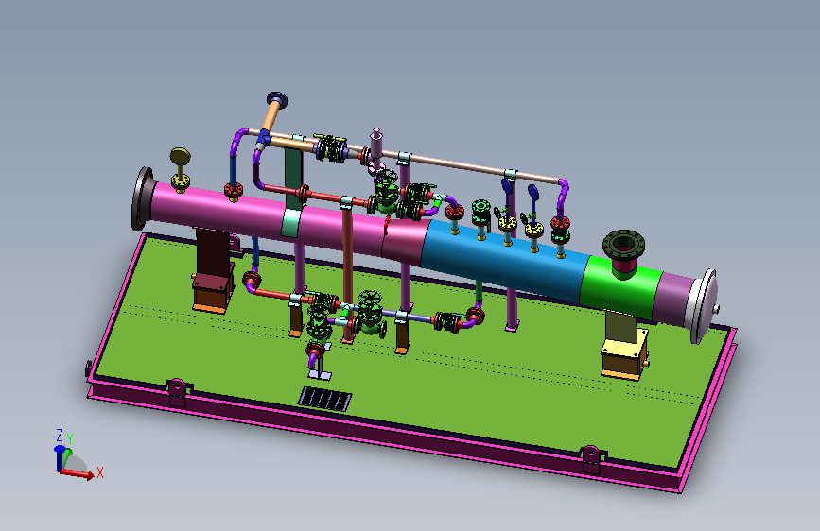The image size is (820, 531).
Task: Select the olive gauge disc above the pink pipe
Action: [180, 156]
